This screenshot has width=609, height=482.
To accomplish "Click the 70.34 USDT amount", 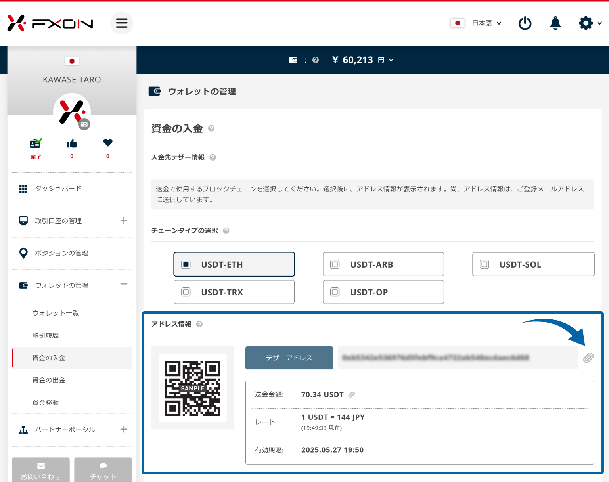I will [322, 395].
